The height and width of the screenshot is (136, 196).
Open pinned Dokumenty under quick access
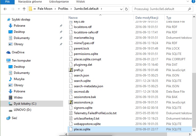(x=22, y=38)
